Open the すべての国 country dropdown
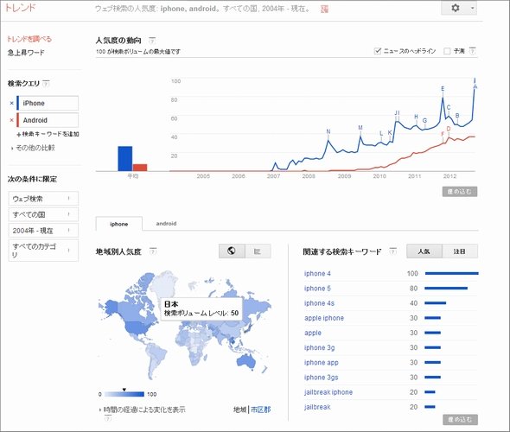Viewport: 510px width, 432px height. point(43,214)
